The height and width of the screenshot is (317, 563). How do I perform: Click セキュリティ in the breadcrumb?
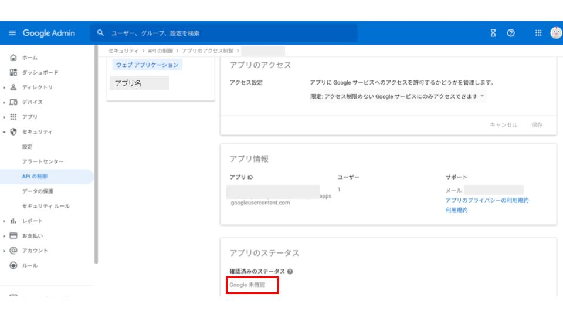123,50
